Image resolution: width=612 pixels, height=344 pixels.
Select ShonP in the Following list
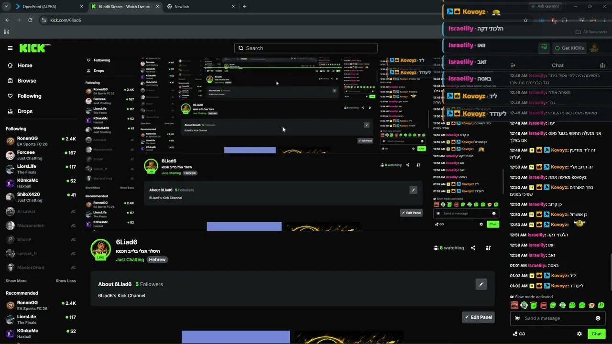point(41,239)
